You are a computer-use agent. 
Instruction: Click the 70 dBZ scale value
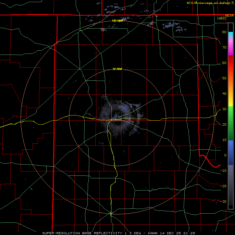[x=224, y=47]
